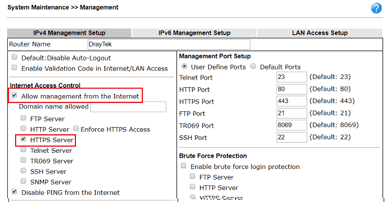Check the SSH Server option
The width and height of the screenshot is (391, 202).
pos(23,171)
